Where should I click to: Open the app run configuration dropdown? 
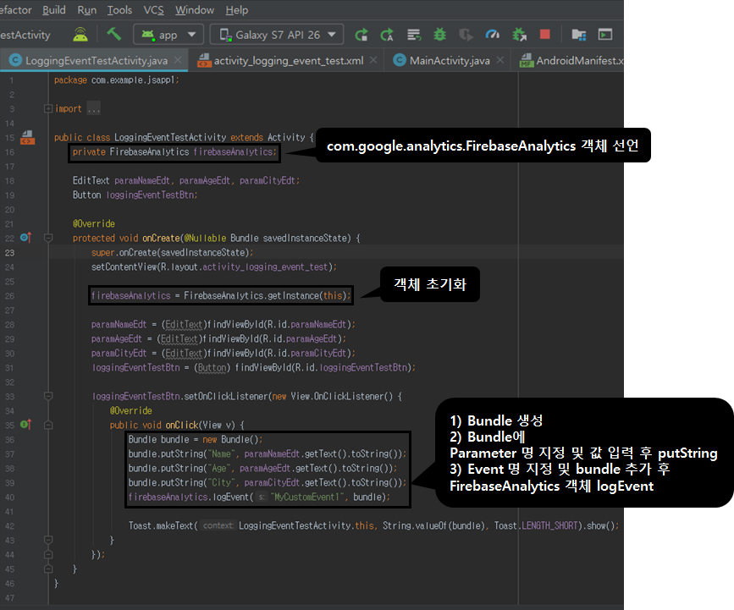(168, 35)
